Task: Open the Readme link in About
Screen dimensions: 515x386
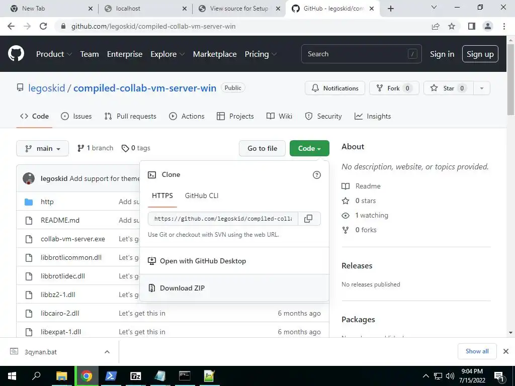Action: coord(368,186)
